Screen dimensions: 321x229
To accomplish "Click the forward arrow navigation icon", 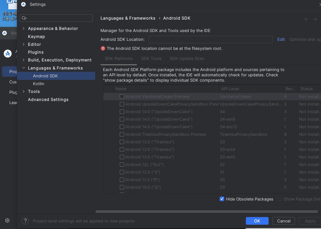I will tap(315, 19).
